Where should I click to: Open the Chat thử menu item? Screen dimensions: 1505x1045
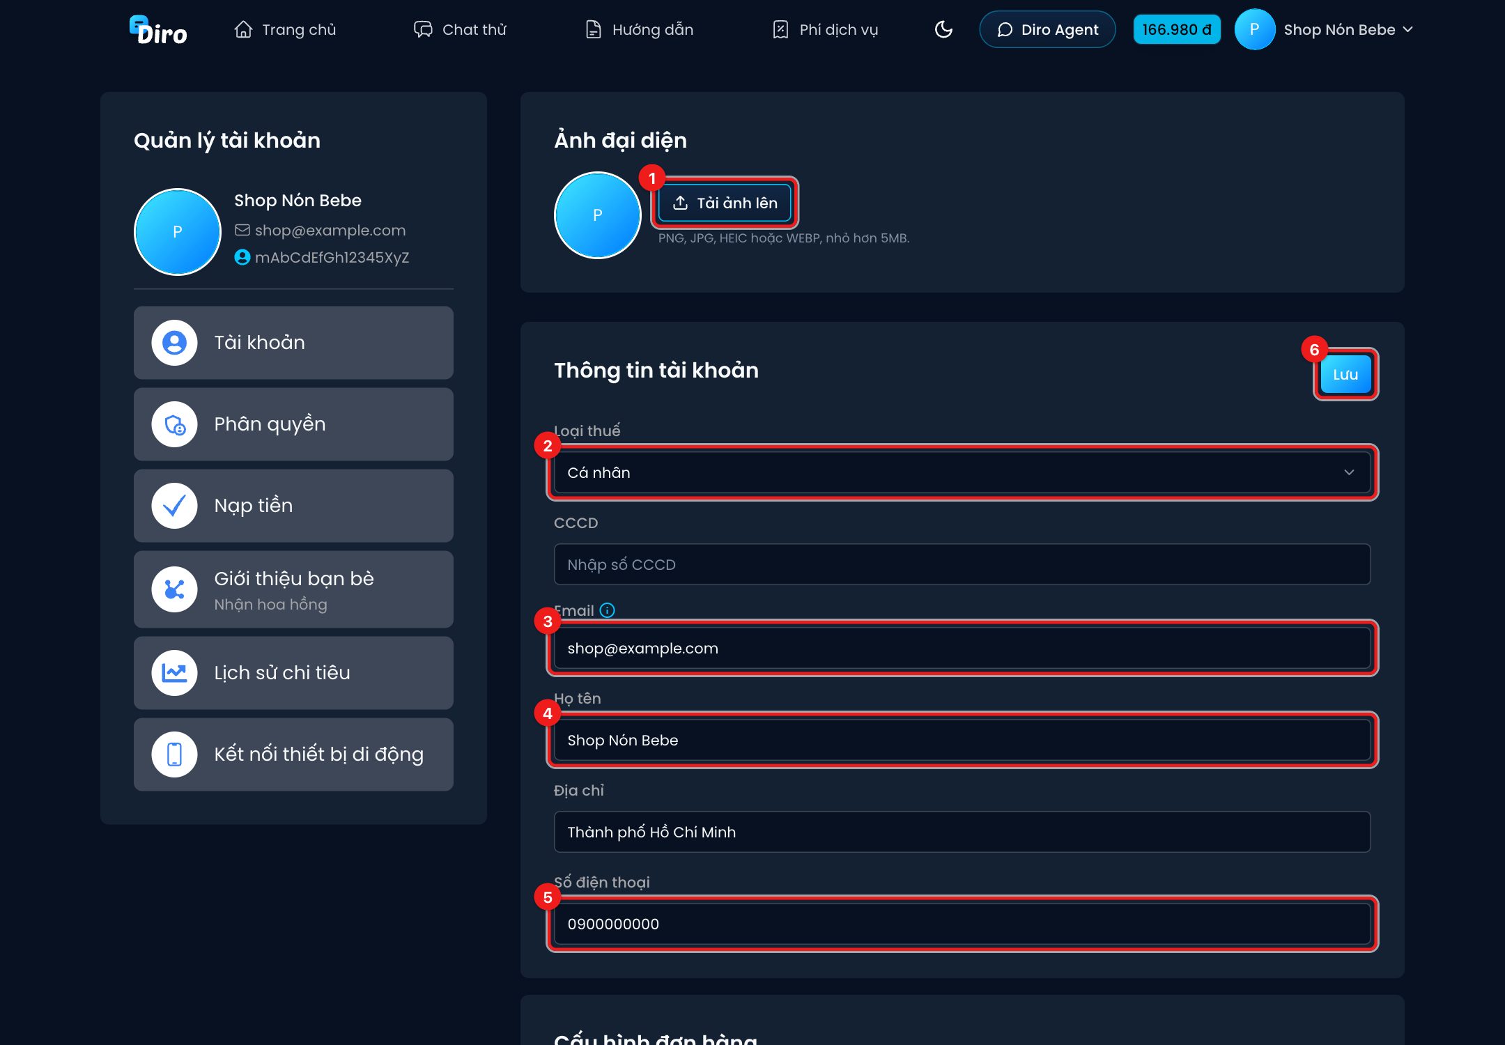pos(460,30)
